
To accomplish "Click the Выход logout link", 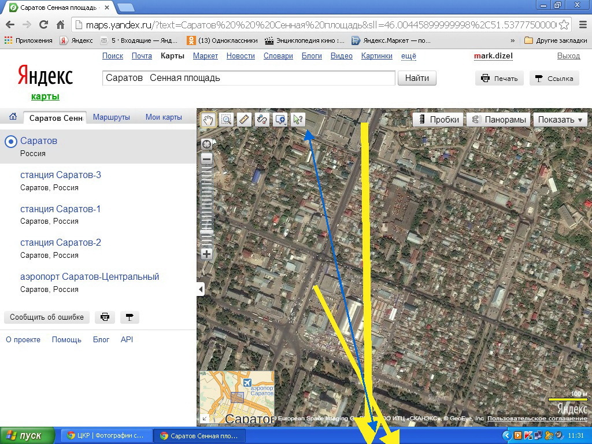I will tap(569, 56).
